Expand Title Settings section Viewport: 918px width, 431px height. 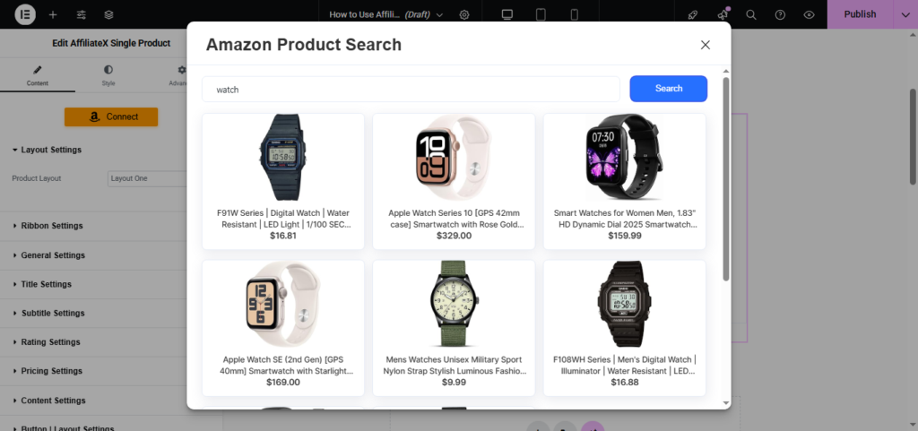click(x=46, y=284)
